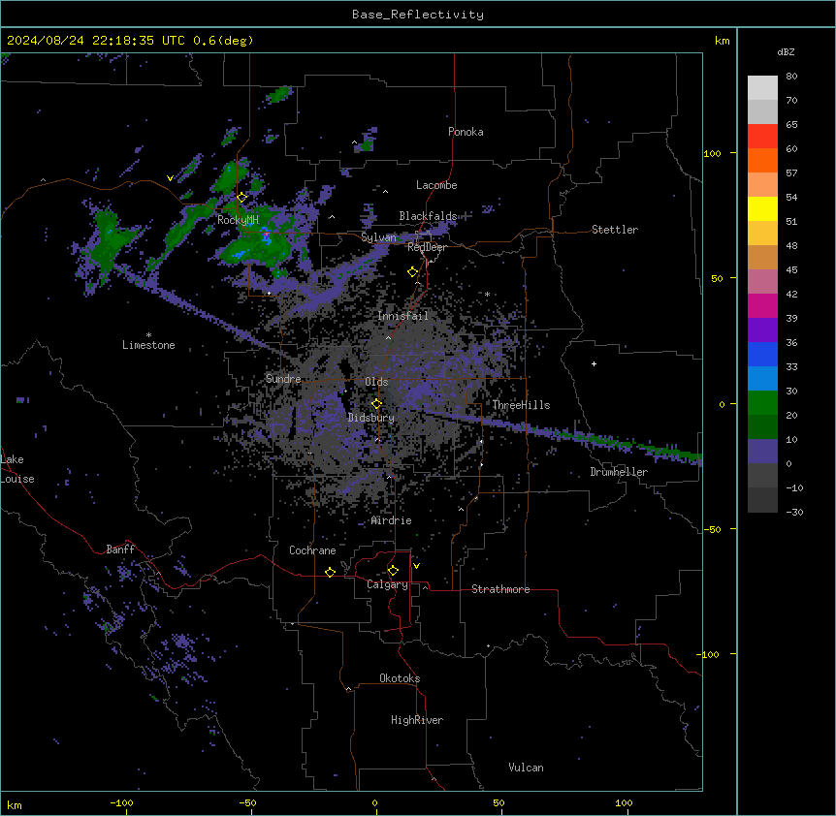Click the yellow V marker east of Calgary
The image size is (836, 816).
point(416,566)
